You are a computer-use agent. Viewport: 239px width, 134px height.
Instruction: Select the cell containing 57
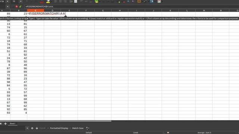click(19, 92)
